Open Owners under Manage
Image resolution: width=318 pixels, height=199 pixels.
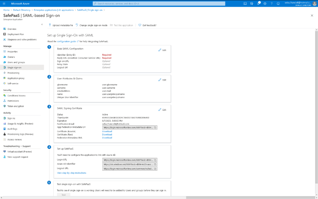(x=11, y=57)
